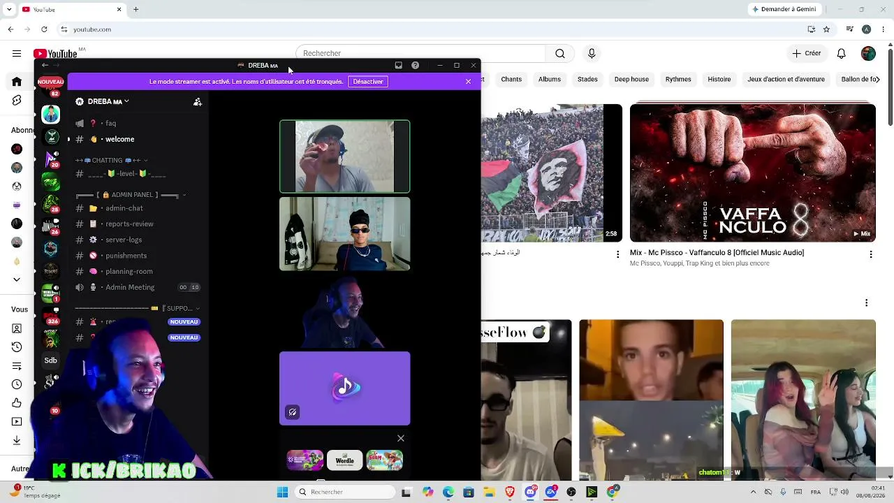Screen dimensions: 894x503
Task: Open the Mc Pissco Vaffanculo 8 mix thumbnail
Action: pos(753,173)
